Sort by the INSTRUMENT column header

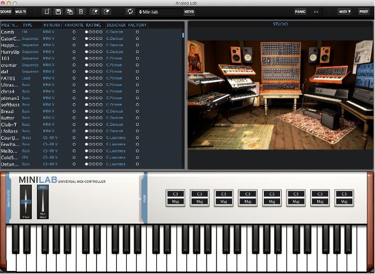coord(53,25)
